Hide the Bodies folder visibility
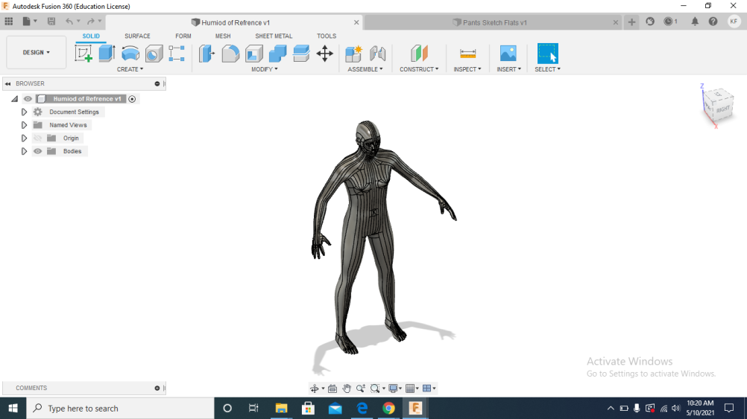This screenshot has height=419, width=747. 37,151
